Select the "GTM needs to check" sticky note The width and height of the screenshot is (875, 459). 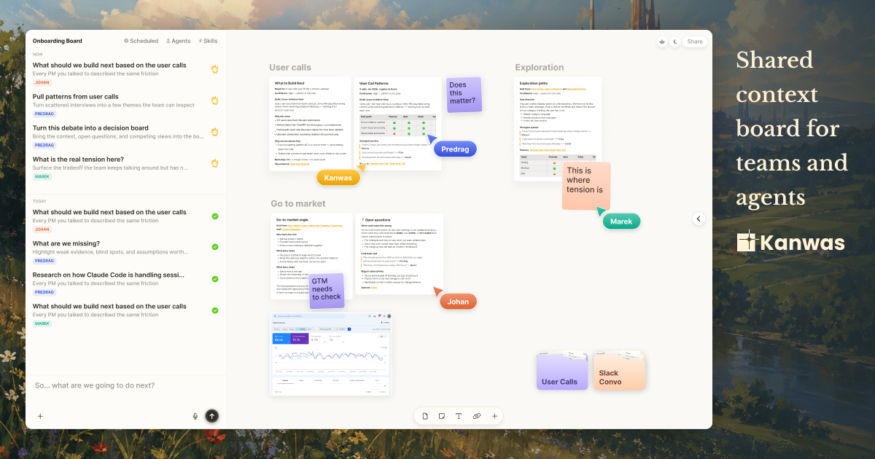[326, 289]
